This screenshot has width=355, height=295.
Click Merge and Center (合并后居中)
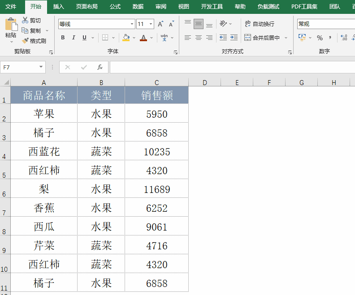click(x=262, y=38)
